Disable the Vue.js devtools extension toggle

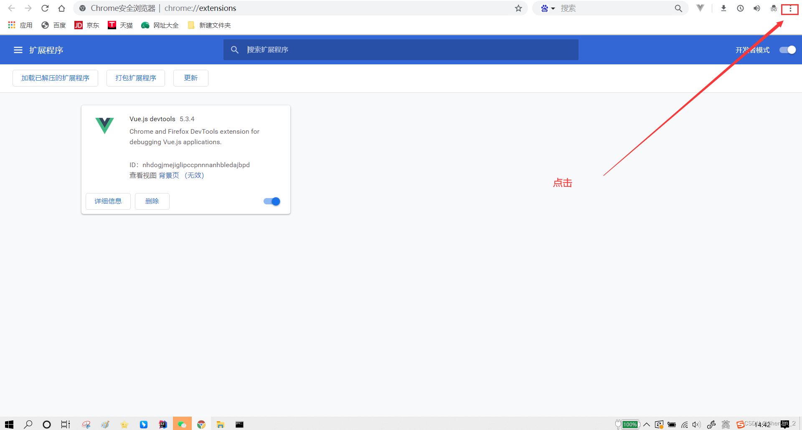click(272, 201)
